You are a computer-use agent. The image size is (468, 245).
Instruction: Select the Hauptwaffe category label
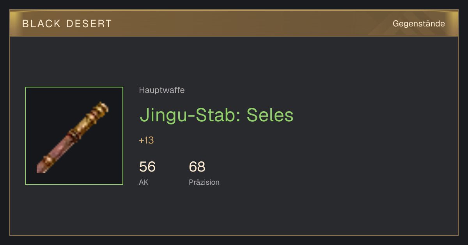161,90
